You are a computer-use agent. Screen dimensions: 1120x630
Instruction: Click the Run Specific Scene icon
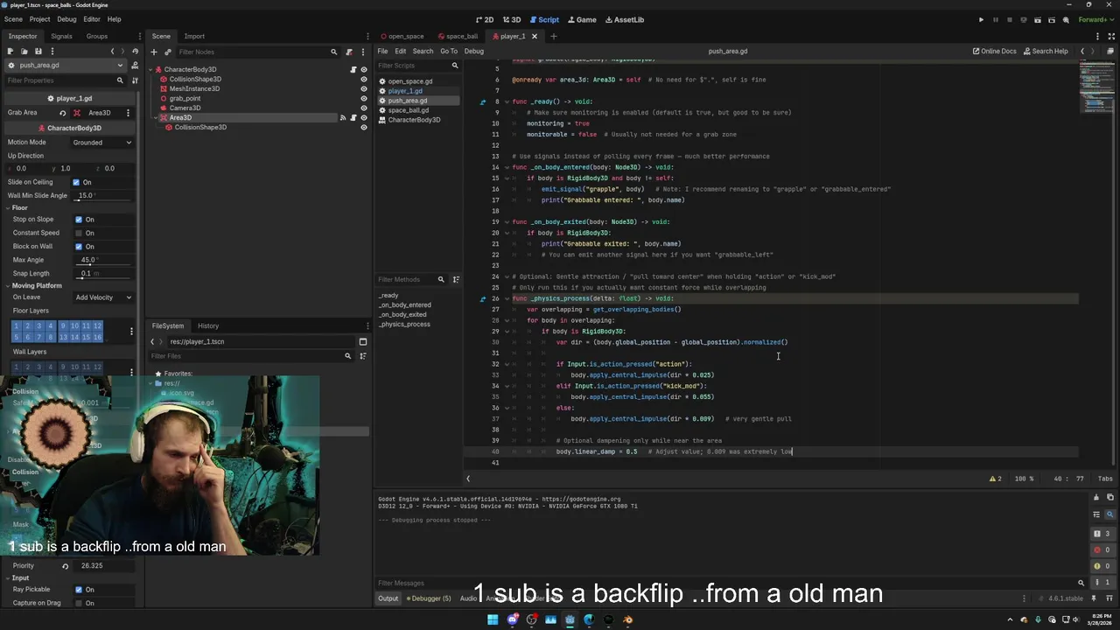pyautogui.click(x=1052, y=19)
